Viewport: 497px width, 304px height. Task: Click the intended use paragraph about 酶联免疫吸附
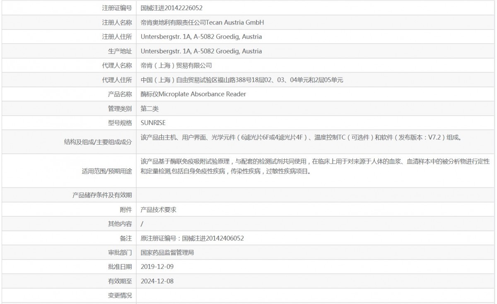(x=315, y=166)
